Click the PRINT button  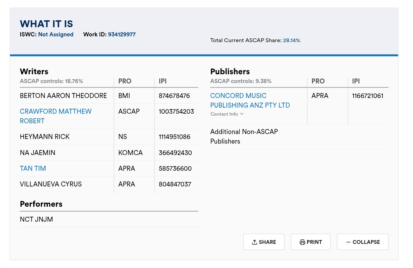coord(311,242)
